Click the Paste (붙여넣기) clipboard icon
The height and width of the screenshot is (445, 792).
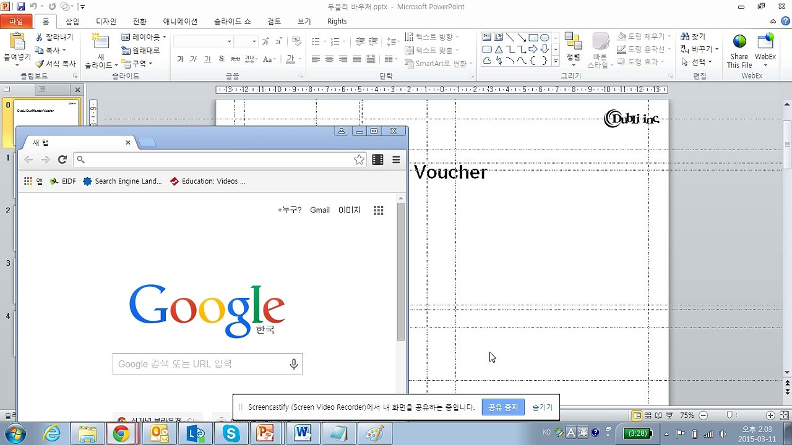tap(17, 42)
